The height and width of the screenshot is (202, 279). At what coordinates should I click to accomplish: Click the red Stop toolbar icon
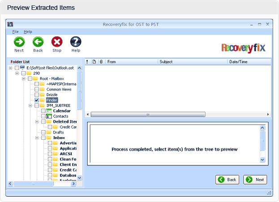click(x=57, y=42)
